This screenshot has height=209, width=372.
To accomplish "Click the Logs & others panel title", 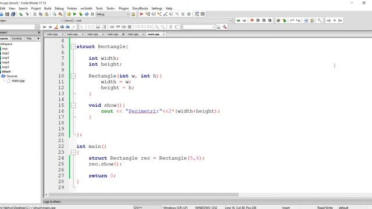I will point(52,201).
